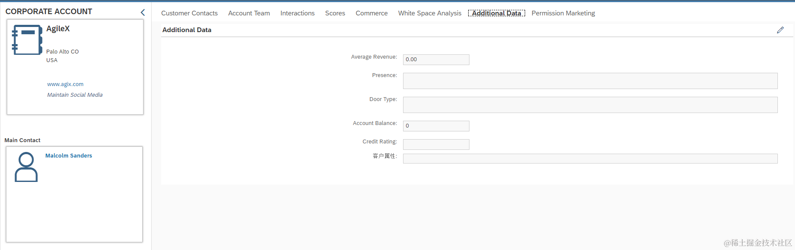Image resolution: width=795 pixels, height=250 pixels.
Task: Click the pencil edit icon for Additional Data
Action: click(780, 30)
